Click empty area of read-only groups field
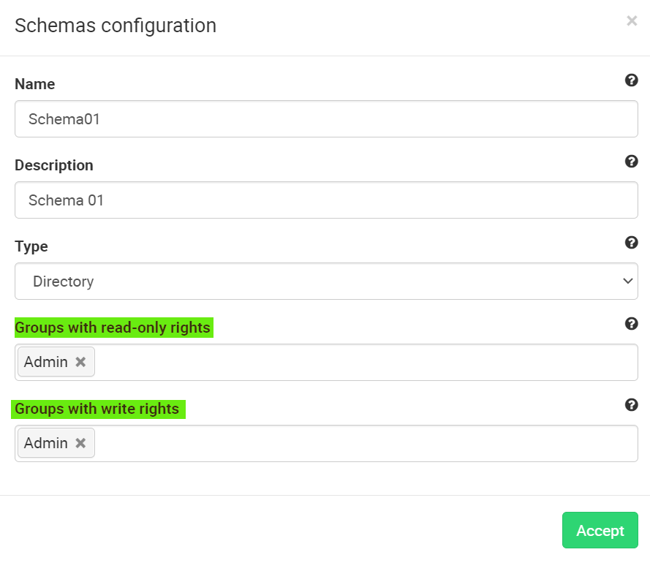Image resolution: width=650 pixels, height=563 pixels. pos(366,362)
